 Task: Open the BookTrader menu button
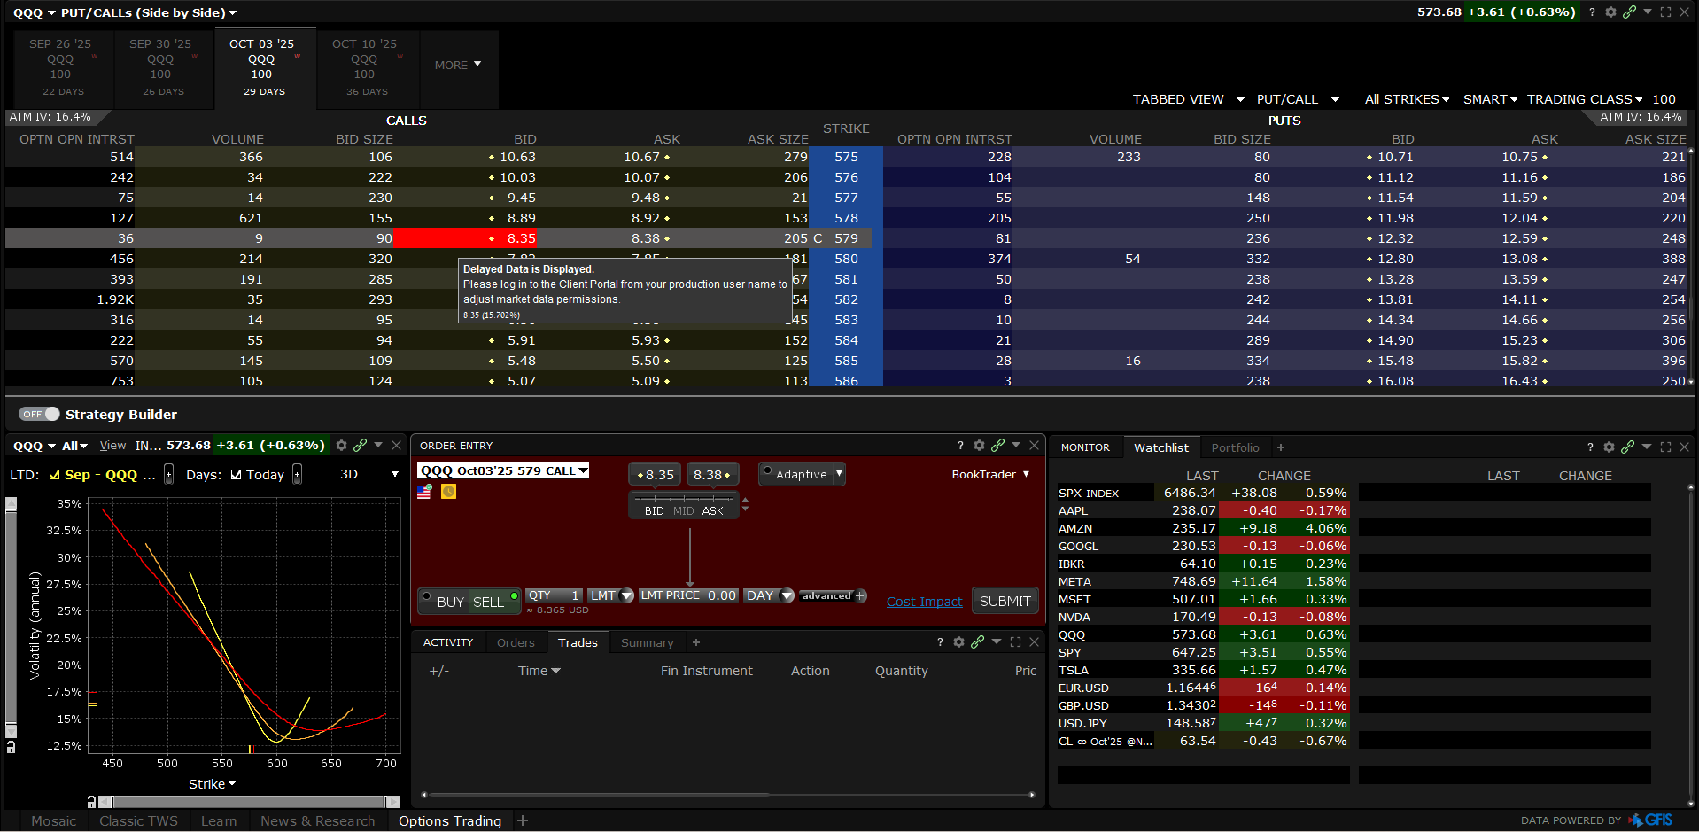tap(990, 474)
